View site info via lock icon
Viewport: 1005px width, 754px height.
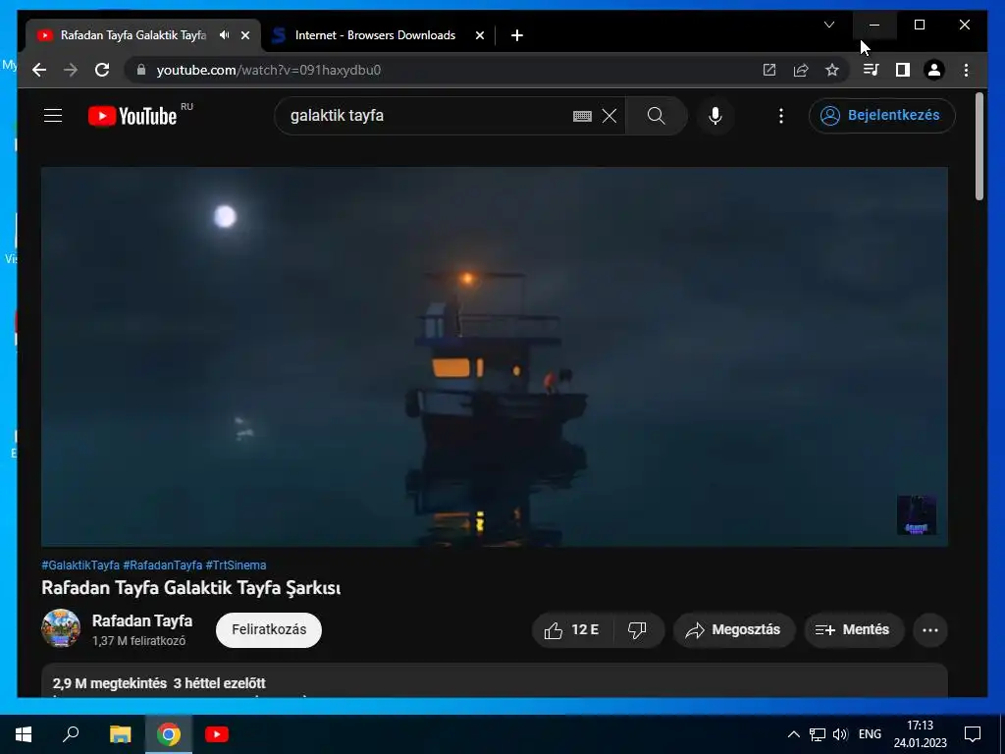coord(141,70)
